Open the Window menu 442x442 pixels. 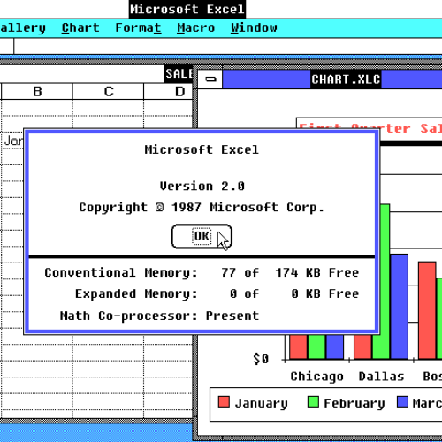pyautogui.click(x=254, y=27)
